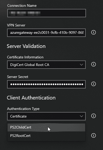
Task: Expand the Certificate Information chevron arrow
Action: 82,65
